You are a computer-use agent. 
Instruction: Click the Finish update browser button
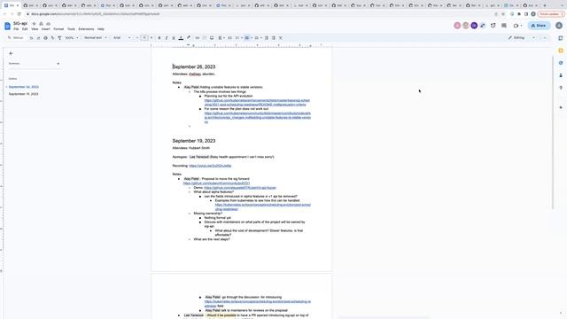click(550, 14)
